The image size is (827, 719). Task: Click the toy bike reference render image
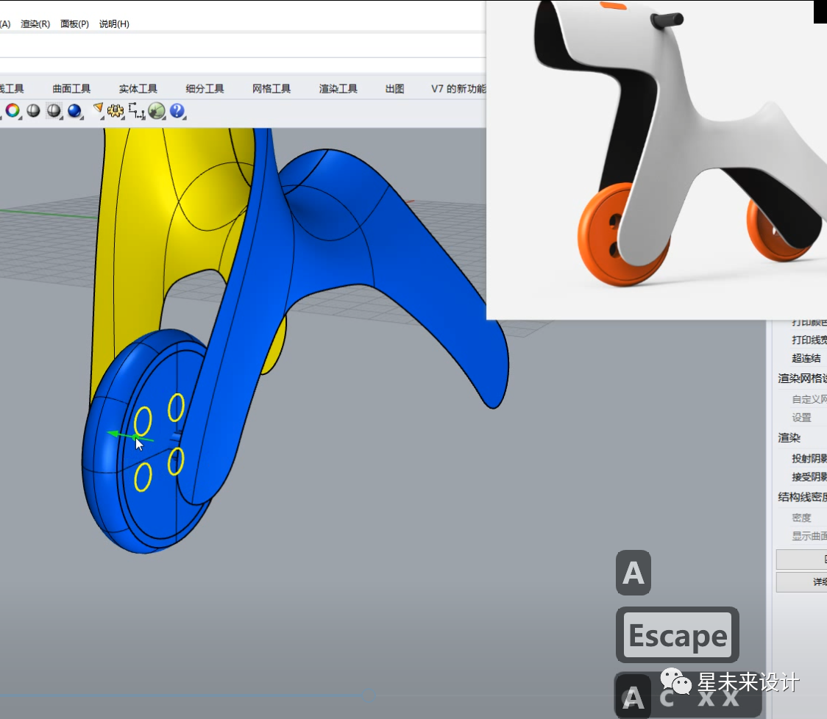click(656, 160)
